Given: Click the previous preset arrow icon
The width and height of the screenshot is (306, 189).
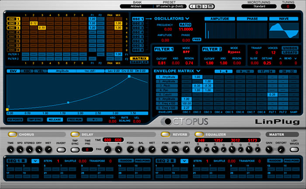Looking at the screenshot, I should pyautogui.click(x=192, y=7).
